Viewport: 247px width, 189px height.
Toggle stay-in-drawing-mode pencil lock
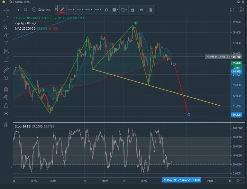pyautogui.click(x=6, y=97)
